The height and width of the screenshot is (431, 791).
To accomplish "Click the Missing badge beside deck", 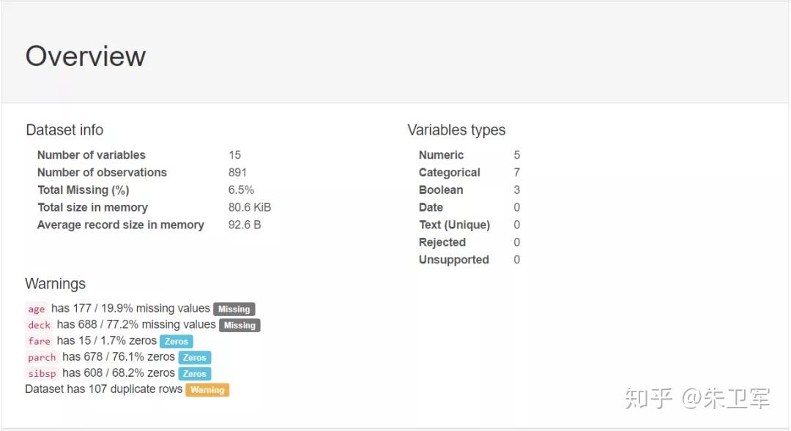I will pyautogui.click(x=239, y=325).
